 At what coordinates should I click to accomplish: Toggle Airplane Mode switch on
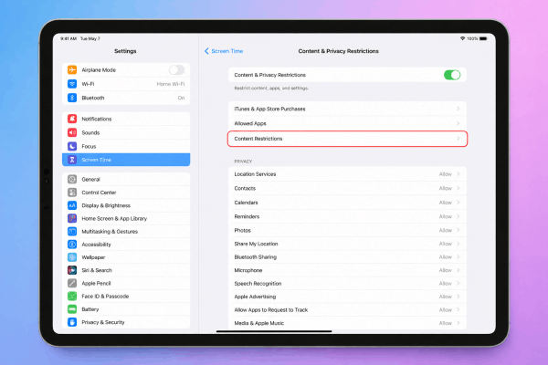click(176, 70)
